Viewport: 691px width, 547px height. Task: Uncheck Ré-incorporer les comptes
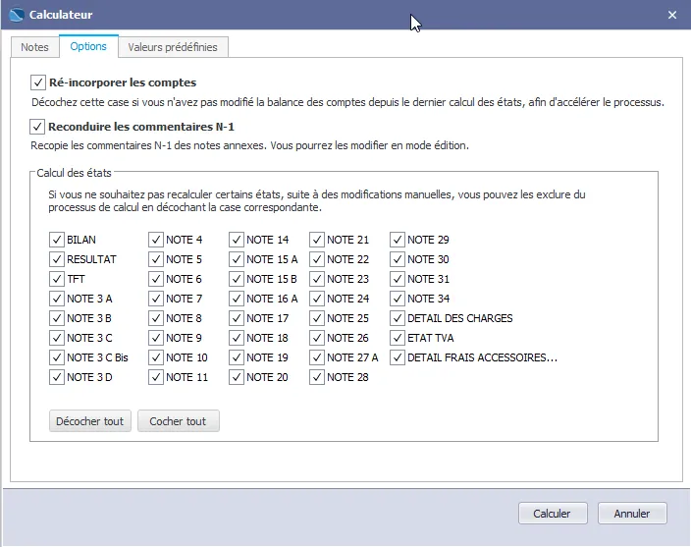click(x=38, y=83)
